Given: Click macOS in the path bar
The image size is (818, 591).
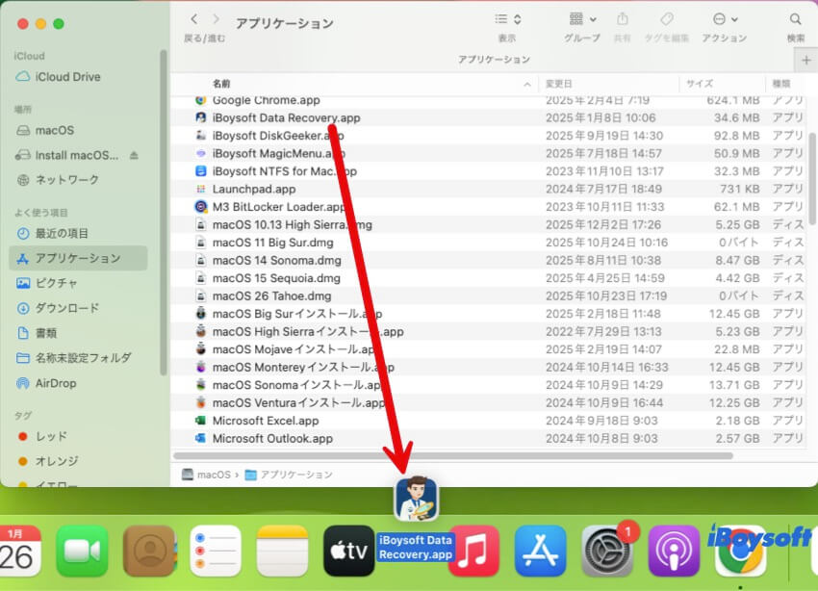Looking at the screenshot, I should pos(211,475).
